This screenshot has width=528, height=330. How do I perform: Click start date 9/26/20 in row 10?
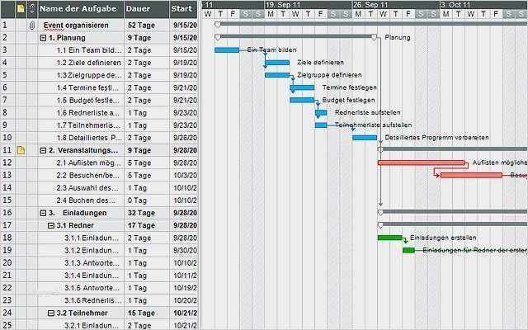(x=184, y=138)
